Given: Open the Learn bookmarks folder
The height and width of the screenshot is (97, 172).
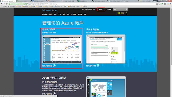Looking at the screenshot, I should (19, 6).
